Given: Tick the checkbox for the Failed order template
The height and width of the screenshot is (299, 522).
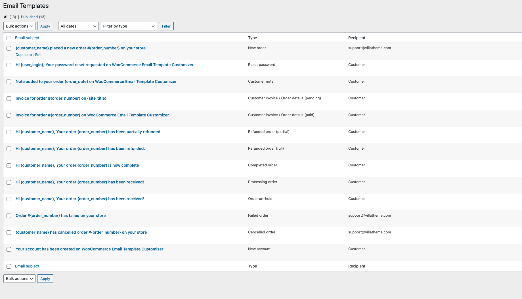Looking at the screenshot, I should click(9, 216).
